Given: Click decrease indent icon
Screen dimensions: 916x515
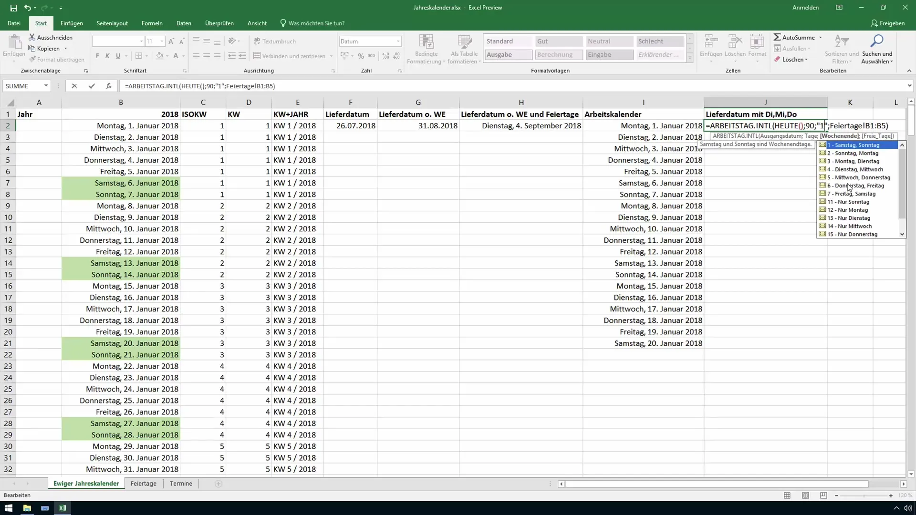Looking at the screenshot, I should coord(232,56).
